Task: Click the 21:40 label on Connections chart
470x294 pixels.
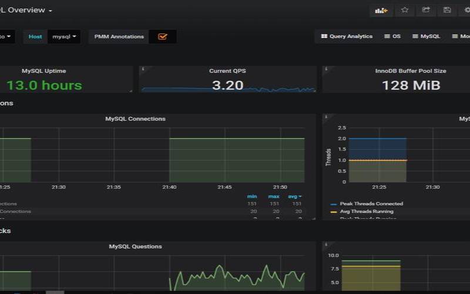Action: click(x=169, y=187)
